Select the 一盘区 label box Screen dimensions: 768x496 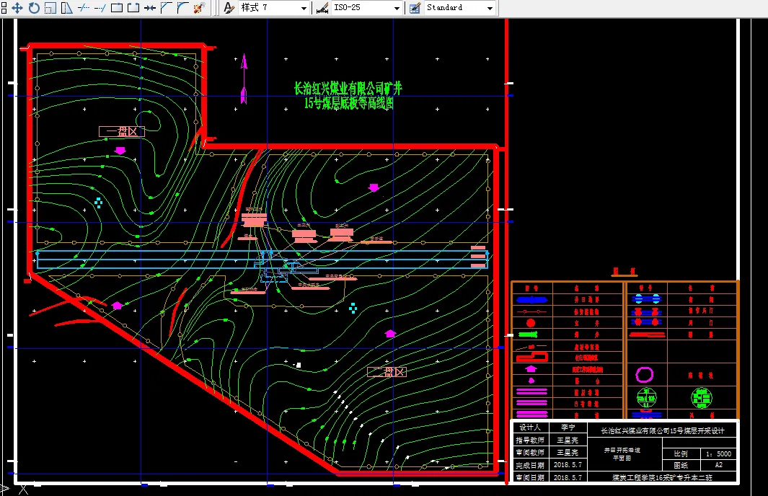click(x=122, y=131)
